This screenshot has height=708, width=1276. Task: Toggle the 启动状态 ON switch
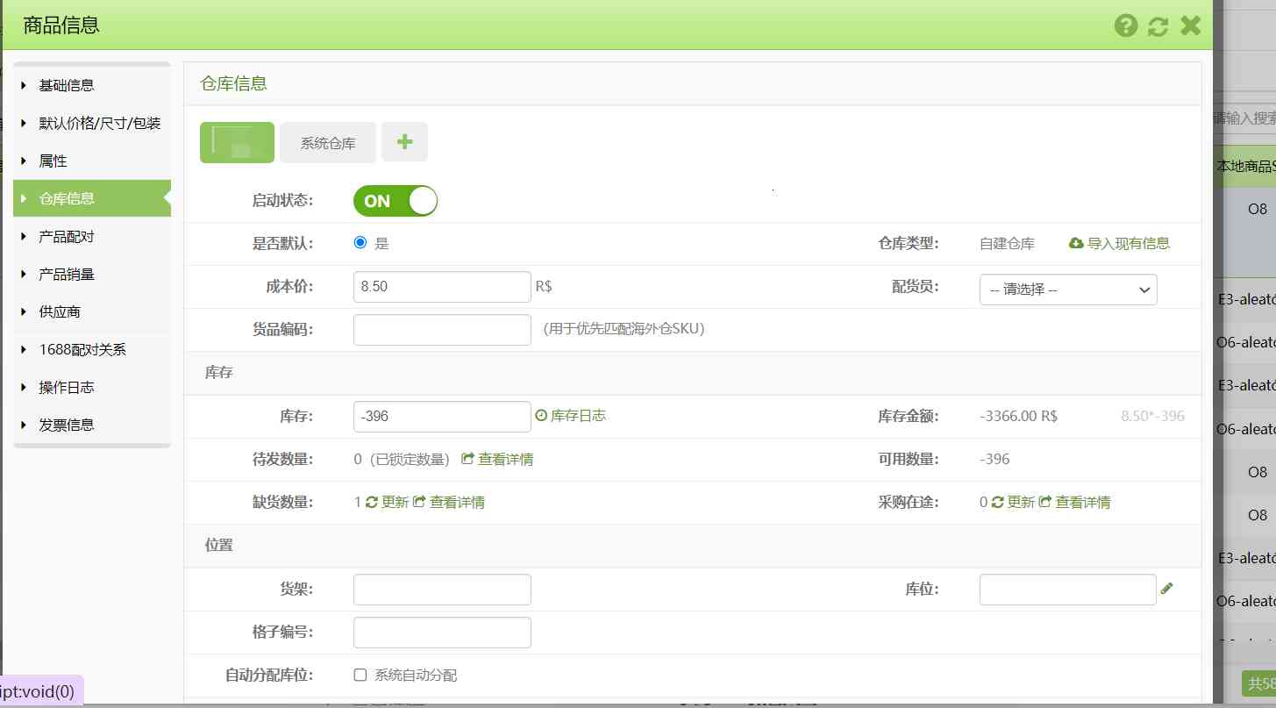395,201
